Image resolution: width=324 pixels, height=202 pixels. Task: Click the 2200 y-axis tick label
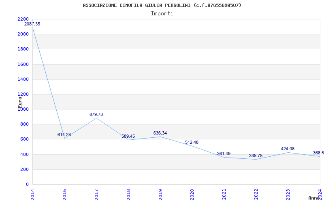click(x=23, y=19)
